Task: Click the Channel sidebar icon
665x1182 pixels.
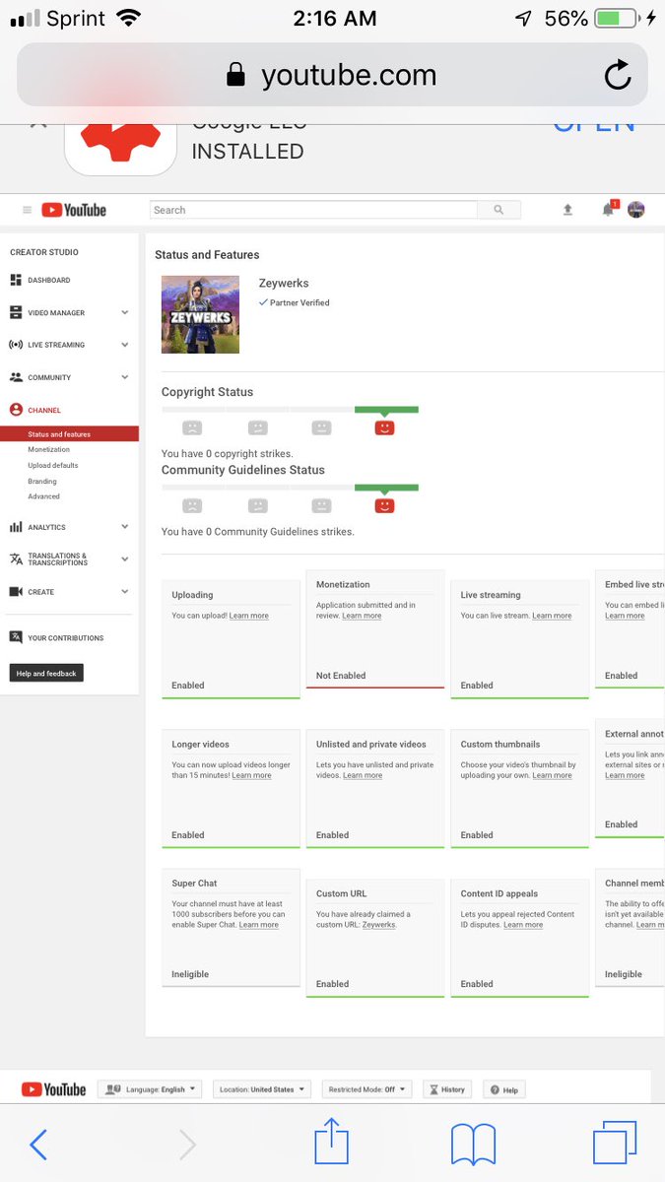Action: coord(16,410)
